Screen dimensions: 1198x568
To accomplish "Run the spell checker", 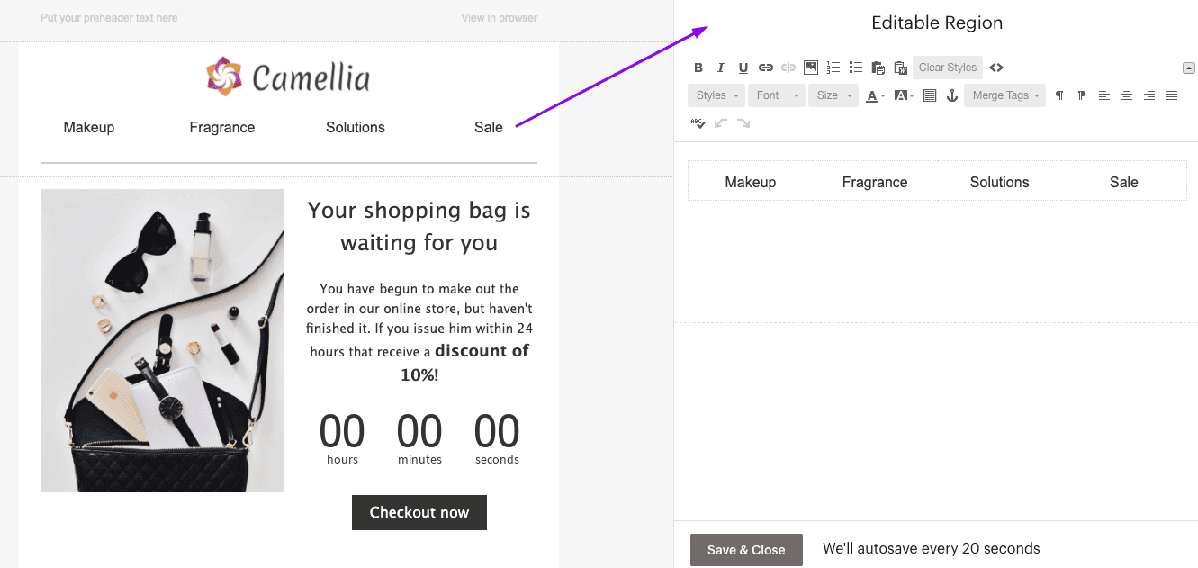I will 698,123.
